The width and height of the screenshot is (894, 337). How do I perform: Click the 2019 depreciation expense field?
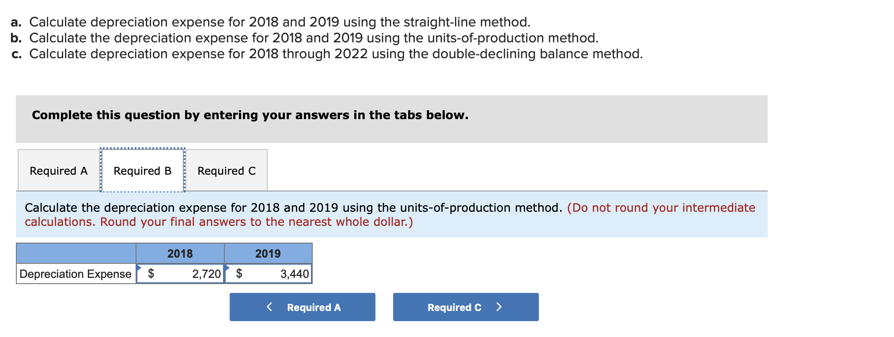coord(278,274)
